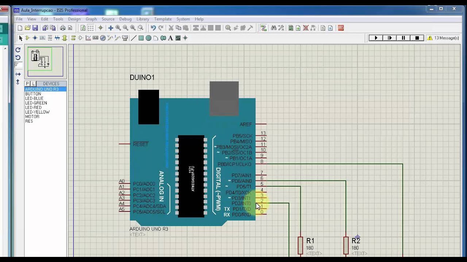The height and width of the screenshot is (262, 467).
Task: Select the 2D Graphics Circle tool
Action: tap(148, 38)
